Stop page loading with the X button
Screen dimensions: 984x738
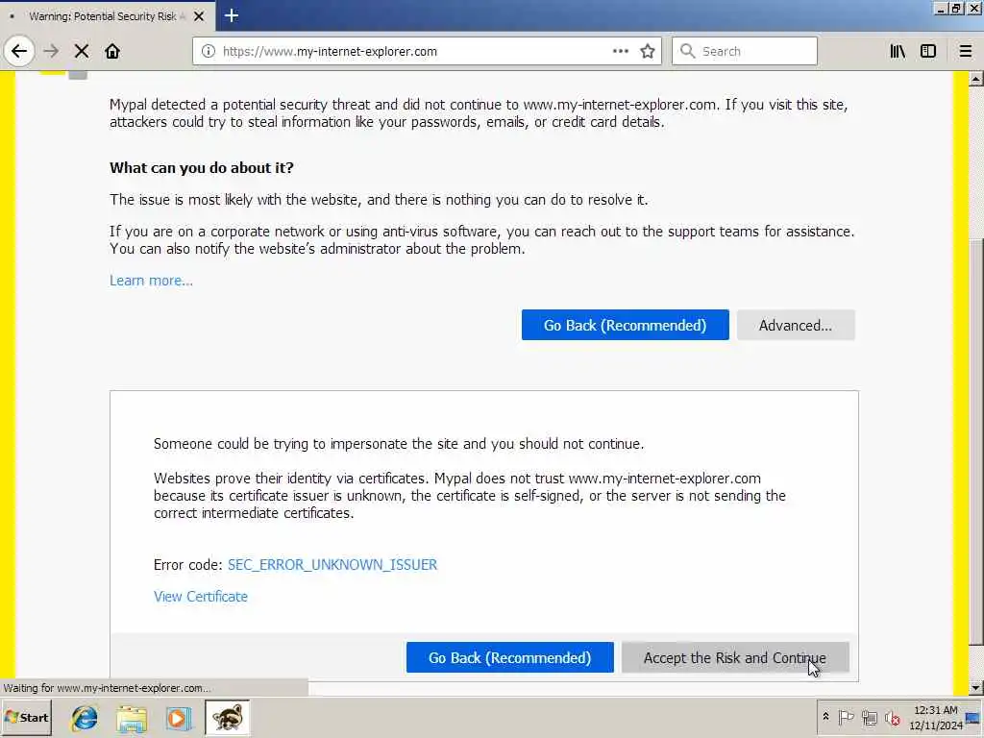tap(82, 51)
